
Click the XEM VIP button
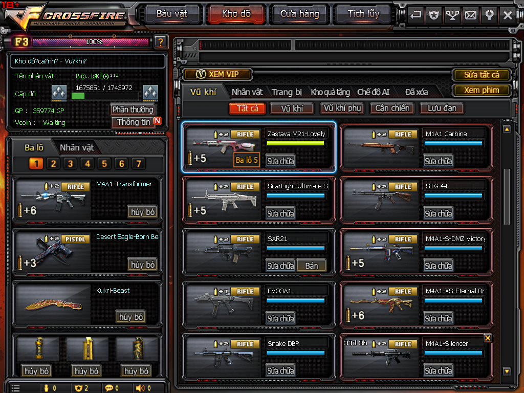point(217,74)
